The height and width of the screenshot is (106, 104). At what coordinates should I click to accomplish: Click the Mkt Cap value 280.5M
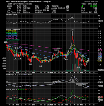tap(46, 10)
